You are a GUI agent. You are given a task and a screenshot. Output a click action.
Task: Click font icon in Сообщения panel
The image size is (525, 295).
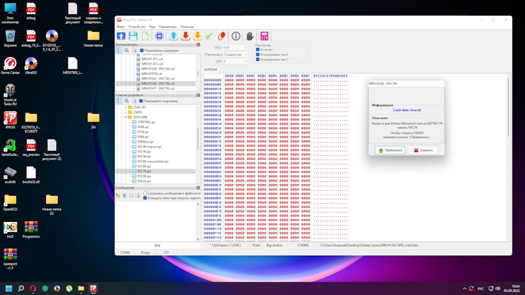click(x=138, y=196)
